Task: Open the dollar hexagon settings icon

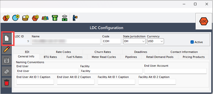Action: (6, 18)
